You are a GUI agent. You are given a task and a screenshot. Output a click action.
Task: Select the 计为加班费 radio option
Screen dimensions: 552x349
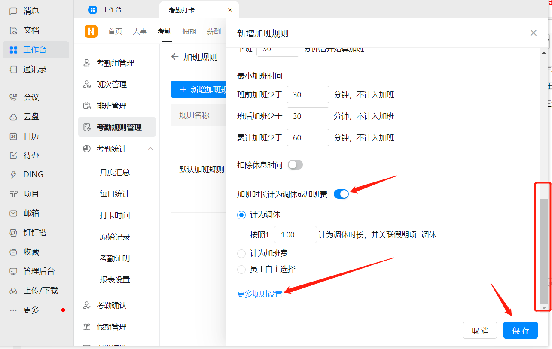(241, 253)
